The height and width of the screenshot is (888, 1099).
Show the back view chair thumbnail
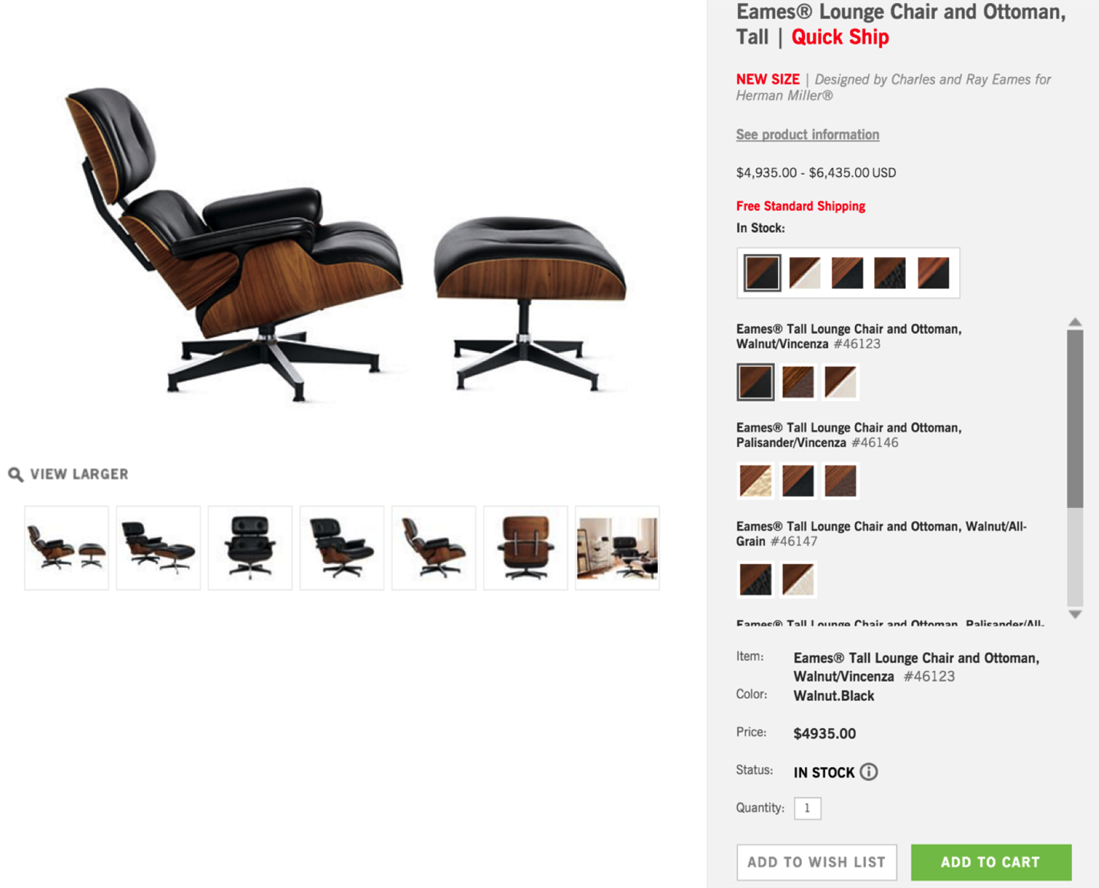click(526, 548)
